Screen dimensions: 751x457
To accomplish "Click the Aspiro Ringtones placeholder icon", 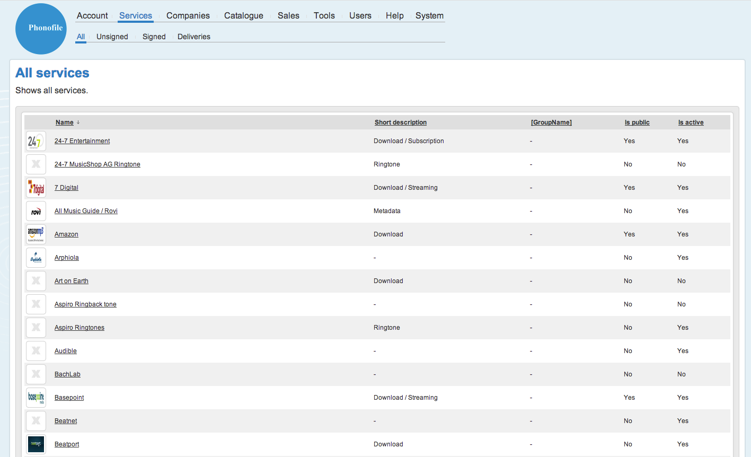I will (36, 328).
